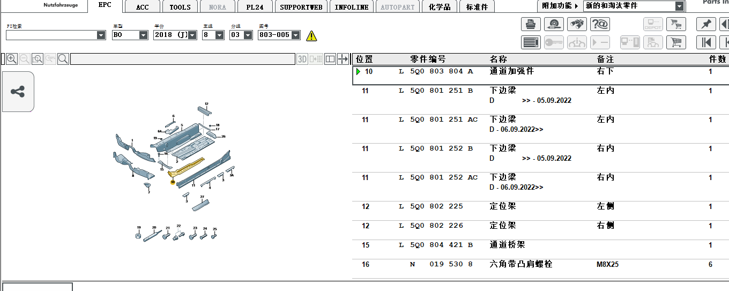This screenshot has height=291, width=729.
Task: Open the 年份 2018 (J) dropdown
Action: [192, 35]
